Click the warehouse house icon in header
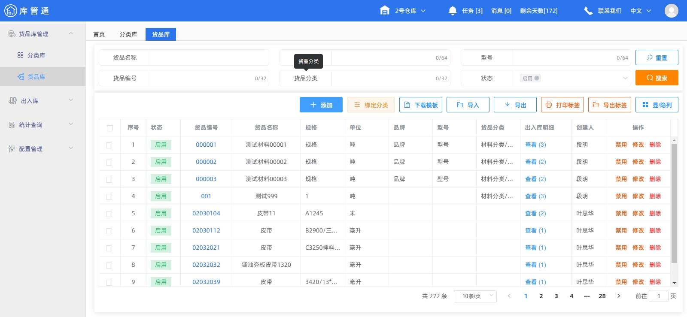The height and width of the screenshot is (317, 687). pos(385,11)
